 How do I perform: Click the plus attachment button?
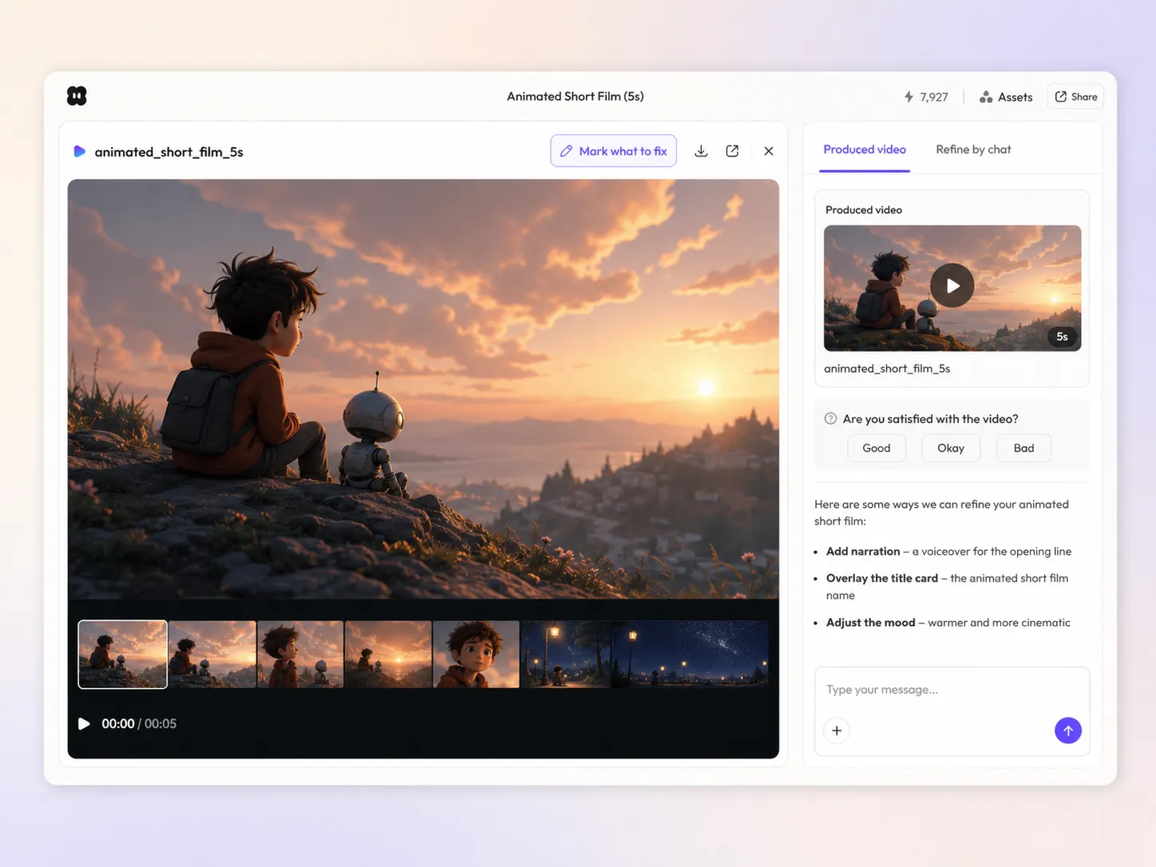[x=837, y=730]
